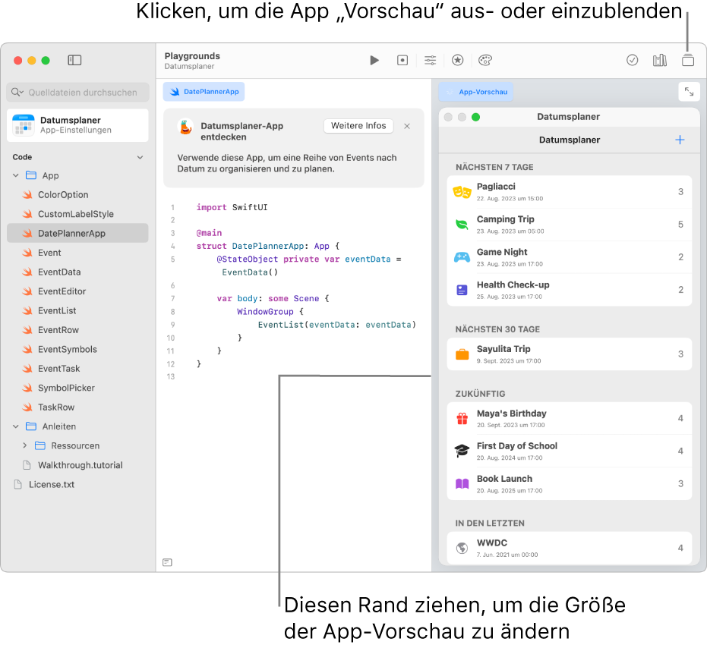Open the color palette icon
The image size is (707, 648).
485,60
